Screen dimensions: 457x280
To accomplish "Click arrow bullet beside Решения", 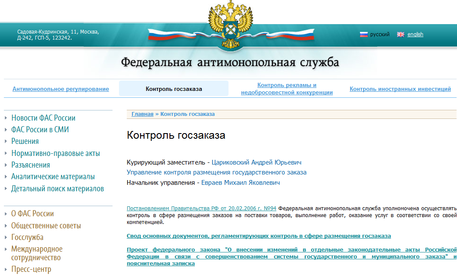I will pyautogui.click(x=6, y=141).
